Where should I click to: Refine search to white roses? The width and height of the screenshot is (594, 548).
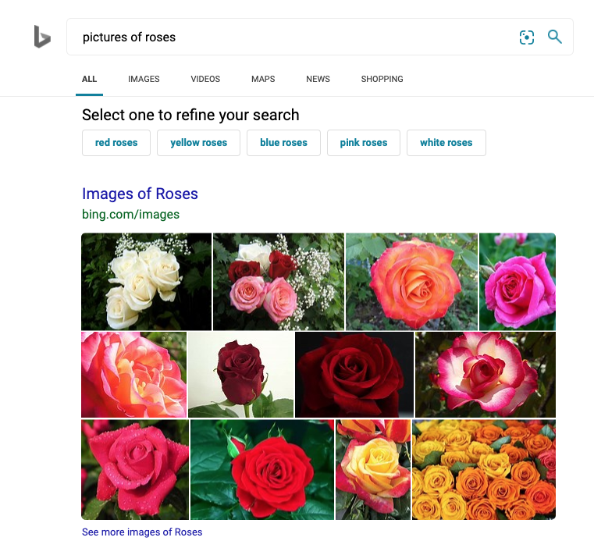tap(446, 143)
